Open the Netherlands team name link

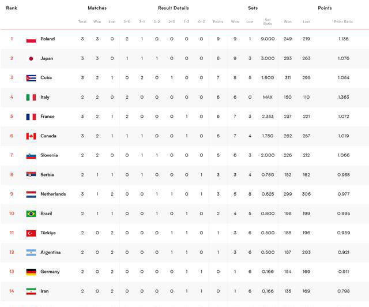(x=53, y=194)
